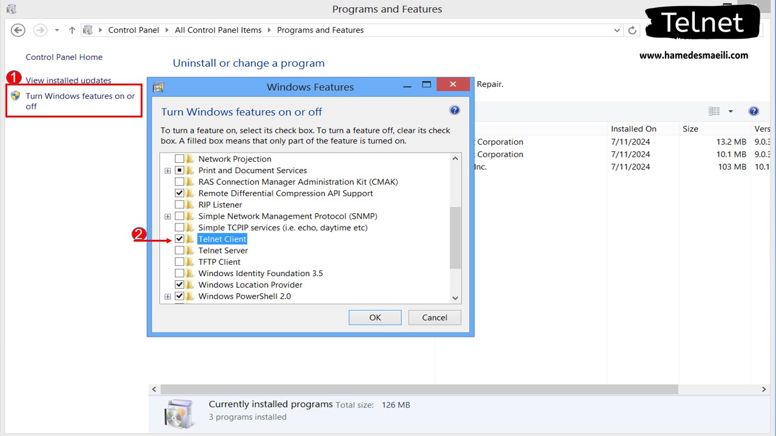The height and width of the screenshot is (436, 776).
Task: Click the Telnet Server folder icon
Action: coord(190,250)
